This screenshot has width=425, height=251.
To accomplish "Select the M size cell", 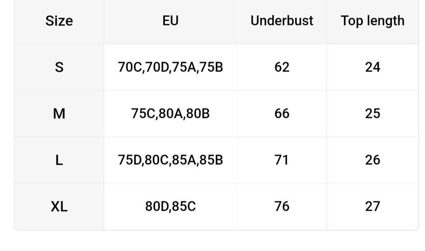I will [x=59, y=113].
